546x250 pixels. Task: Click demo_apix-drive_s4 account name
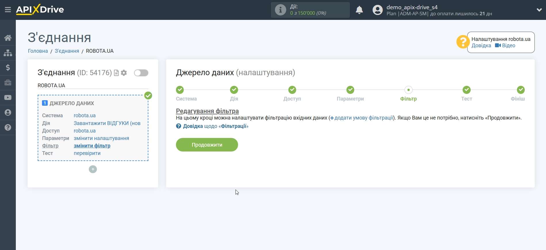(x=412, y=7)
